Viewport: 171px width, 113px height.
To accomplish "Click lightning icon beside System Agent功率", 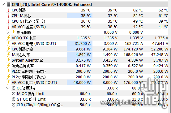I will (x=9, y=60).
